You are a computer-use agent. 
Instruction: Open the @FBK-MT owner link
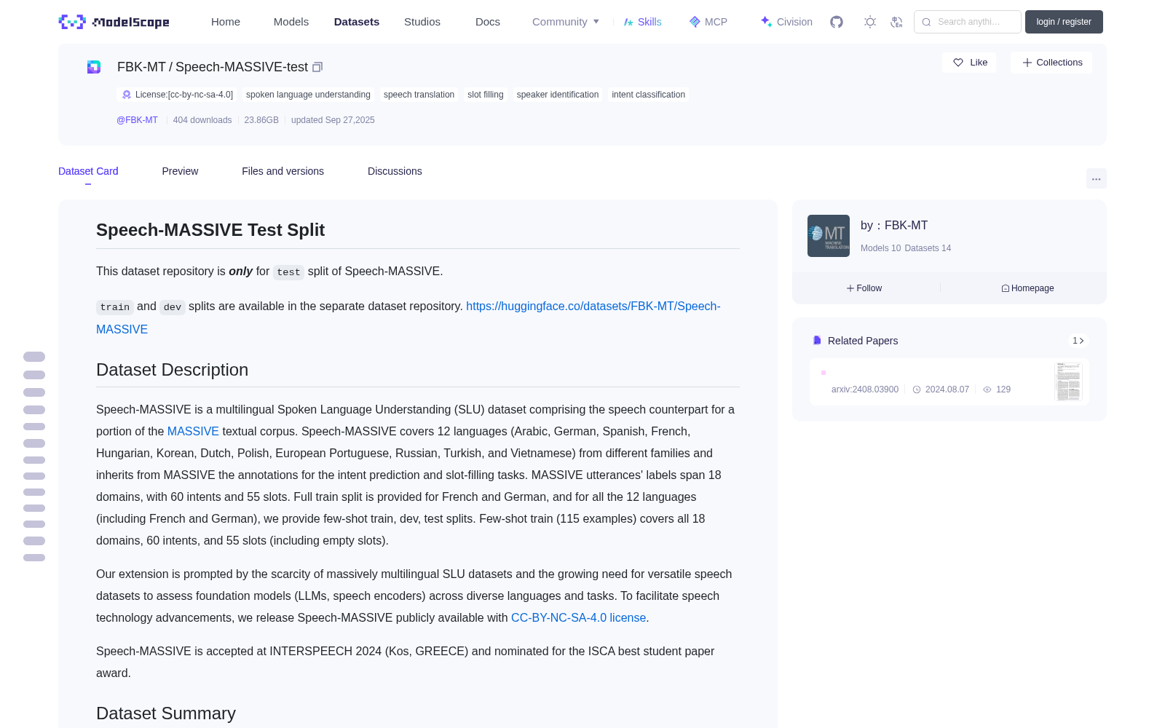coord(137,120)
